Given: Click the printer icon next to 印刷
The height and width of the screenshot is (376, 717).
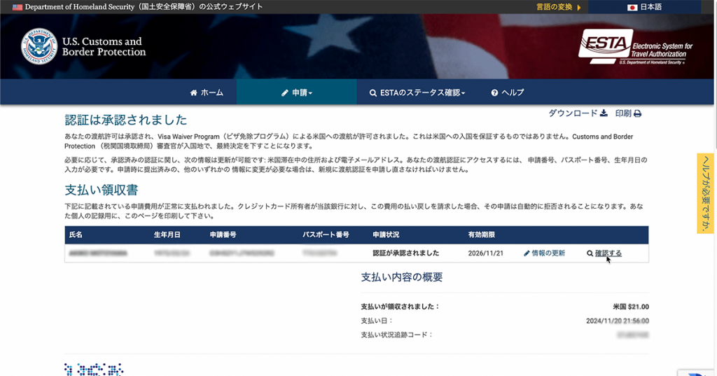Looking at the screenshot, I should (638, 113).
